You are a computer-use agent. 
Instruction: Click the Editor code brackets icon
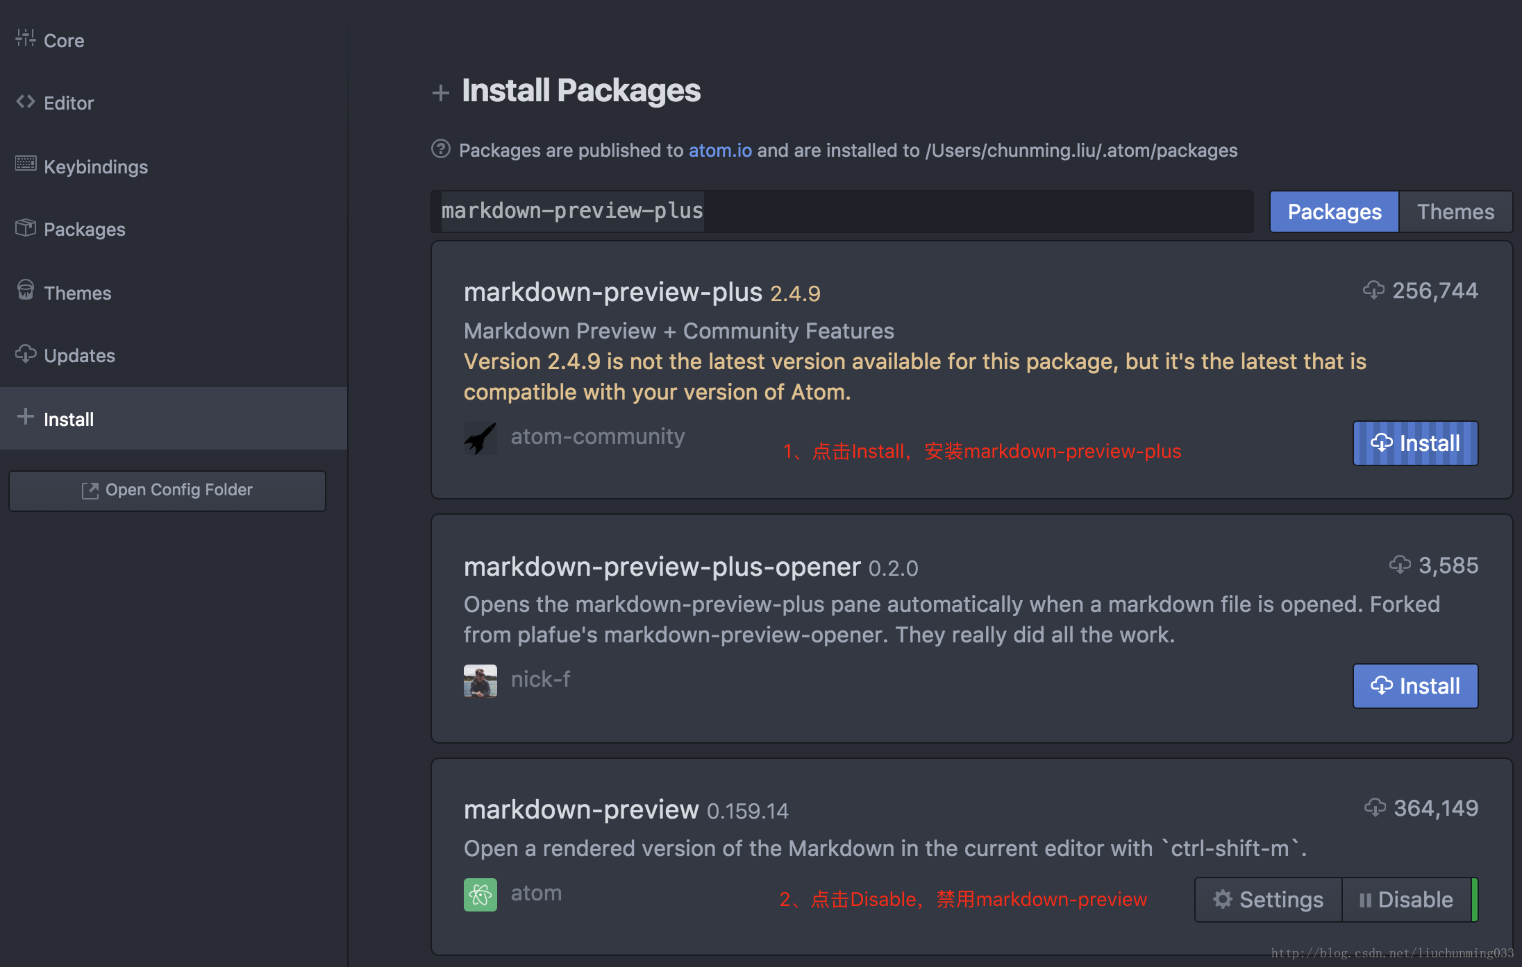26,101
